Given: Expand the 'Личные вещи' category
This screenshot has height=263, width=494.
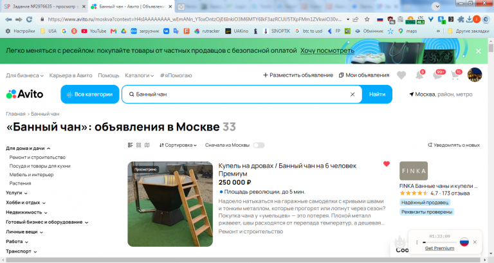Looking at the screenshot, I should click(x=24, y=232).
